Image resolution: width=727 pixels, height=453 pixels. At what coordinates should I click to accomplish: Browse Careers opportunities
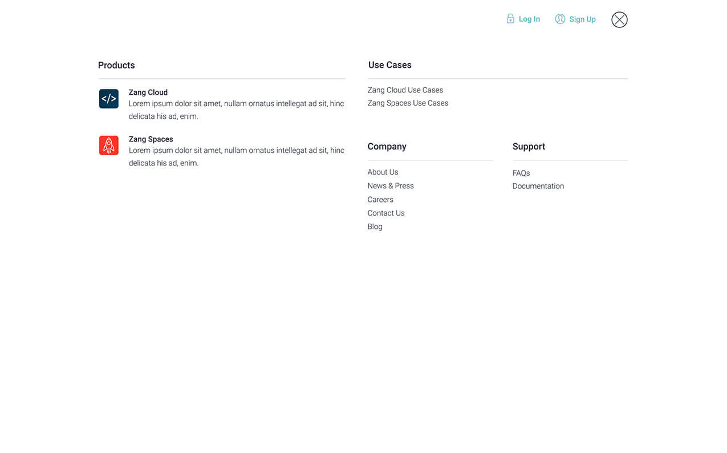[380, 199]
